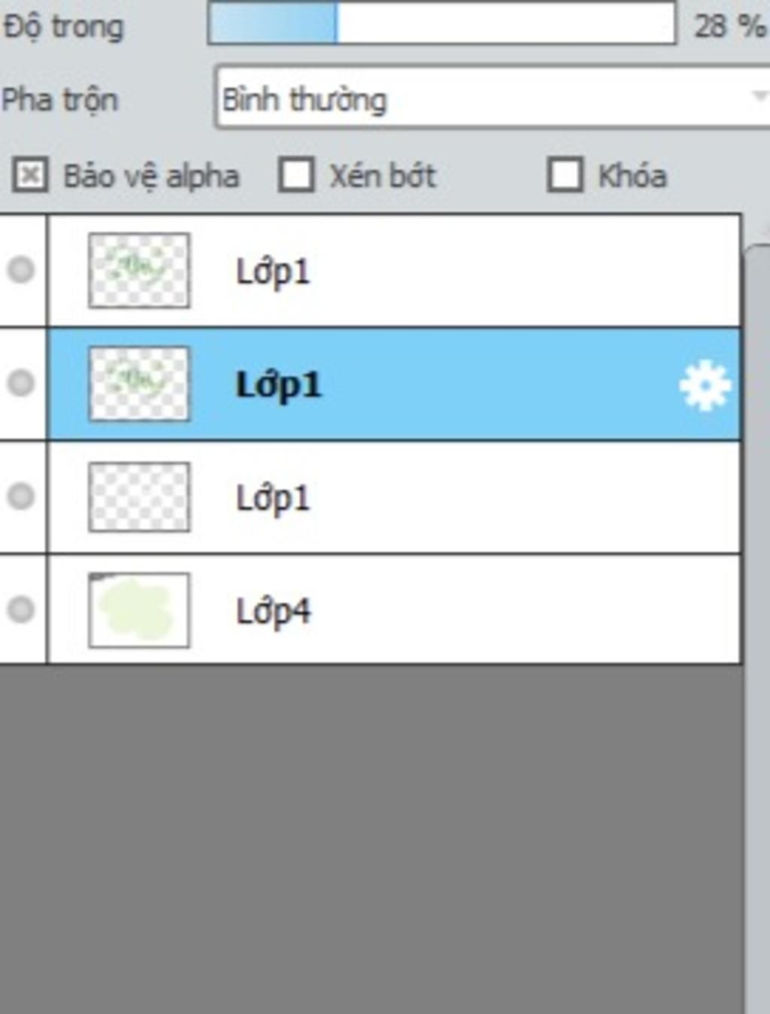Open settings gear on highlighted Lớp1 layer
770x1014 pixels.
click(x=705, y=386)
